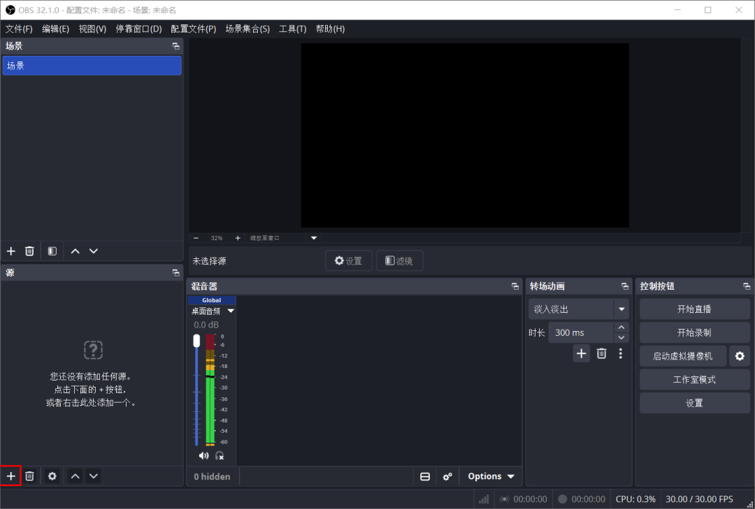Screen dimensions: 755x509
Task: Click the remove scene trash icon
Action: click(29, 251)
